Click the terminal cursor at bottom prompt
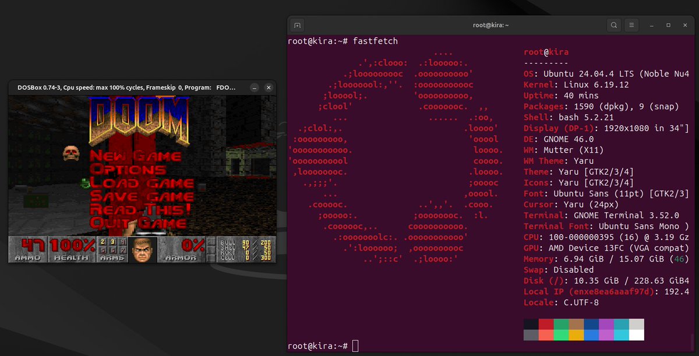The image size is (699, 356). (356, 346)
